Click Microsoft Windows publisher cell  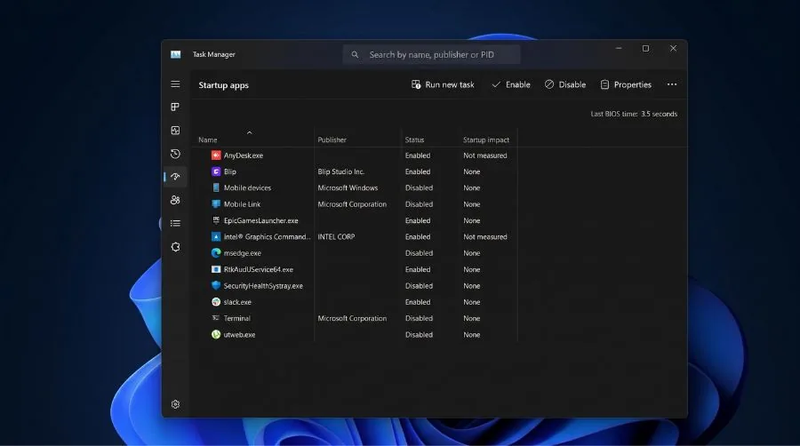348,187
